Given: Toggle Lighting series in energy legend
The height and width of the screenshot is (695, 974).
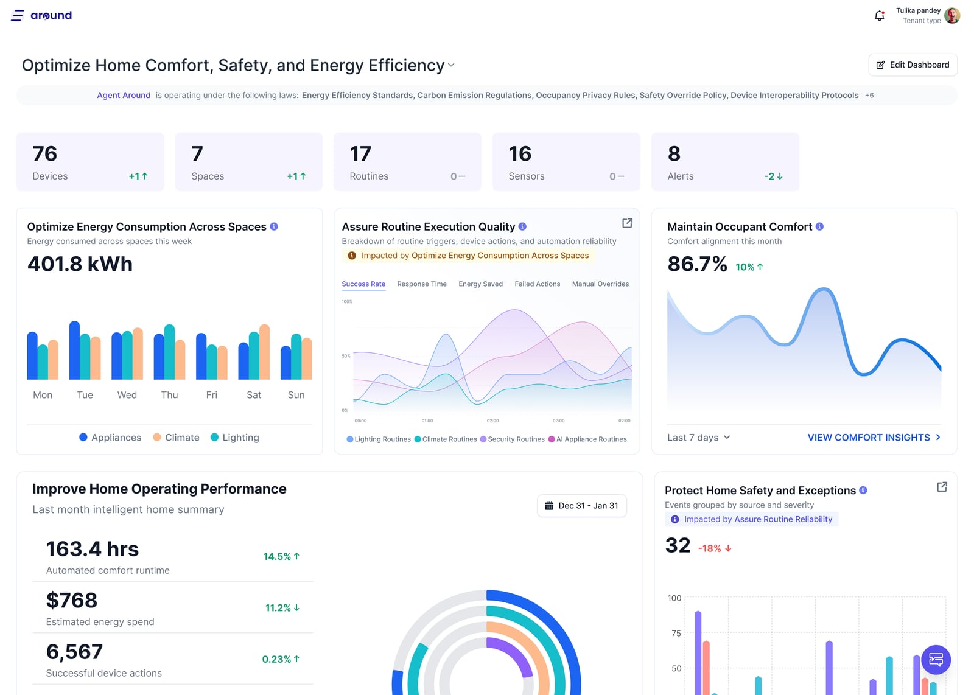Looking at the screenshot, I should click(x=234, y=438).
